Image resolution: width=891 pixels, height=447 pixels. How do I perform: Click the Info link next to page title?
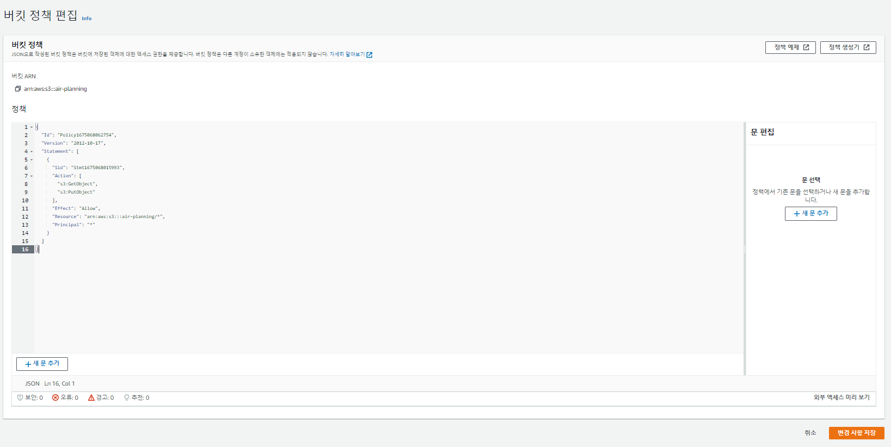[86, 18]
